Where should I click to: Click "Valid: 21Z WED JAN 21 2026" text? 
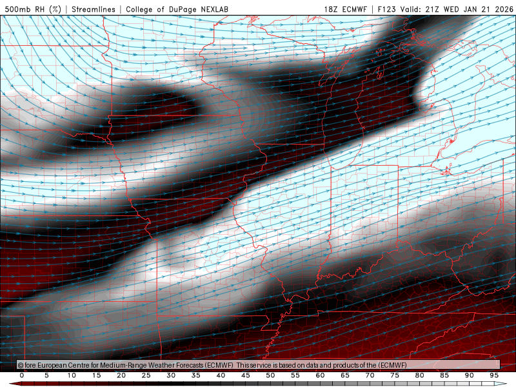point(457,9)
